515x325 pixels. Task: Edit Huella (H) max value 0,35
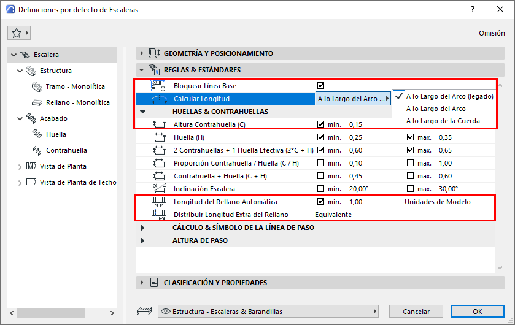point(445,137)
